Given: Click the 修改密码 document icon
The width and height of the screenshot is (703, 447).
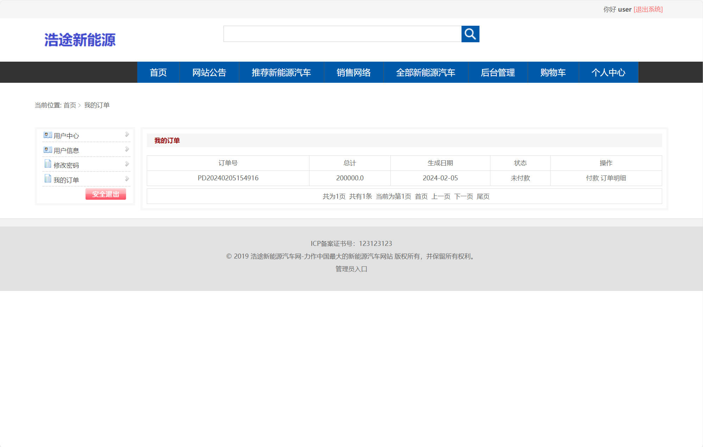Looking at the screenshot, I should (x=48, y=164).
